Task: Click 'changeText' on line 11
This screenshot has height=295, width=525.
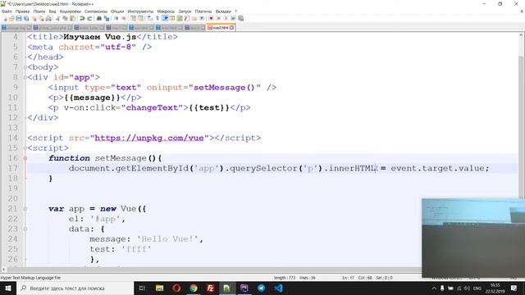Action: pyautogui.click(x=152, y=107)
